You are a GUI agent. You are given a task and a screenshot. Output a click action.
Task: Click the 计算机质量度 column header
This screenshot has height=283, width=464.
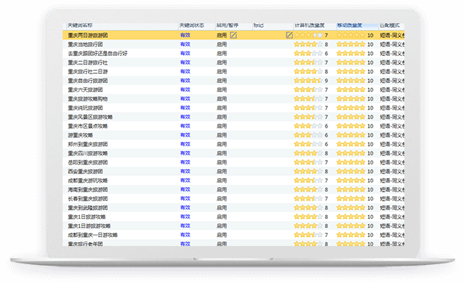click(309, 26)
